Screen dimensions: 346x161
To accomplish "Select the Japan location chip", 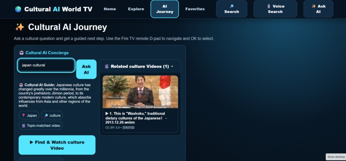I will (29, 115).
